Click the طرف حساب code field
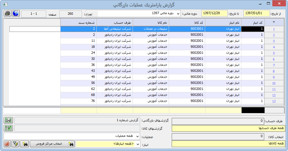This screenshot has width=288, height=151. tap(218, 121)
